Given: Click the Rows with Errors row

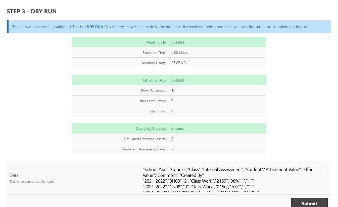Looking at the screenshot, I should pos(169,101).
